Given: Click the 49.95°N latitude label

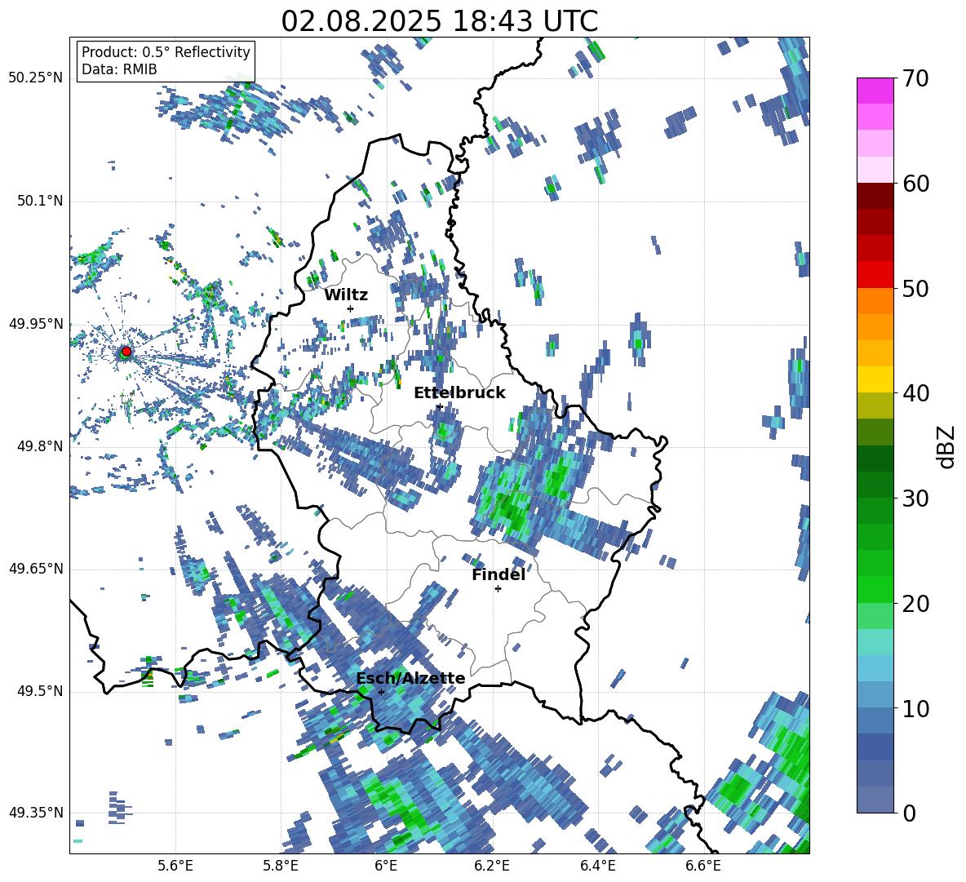Looking at the screenshot, I should (x=36, y=323).
